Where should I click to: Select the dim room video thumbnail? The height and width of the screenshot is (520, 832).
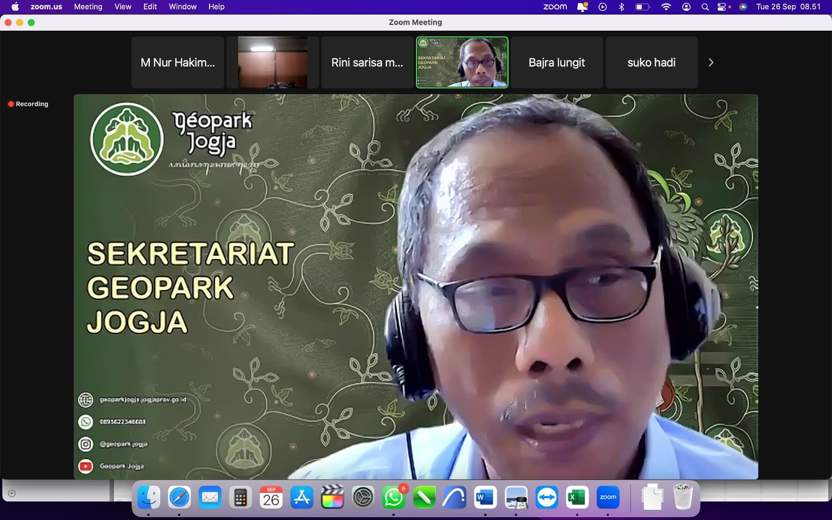point(272,62)
